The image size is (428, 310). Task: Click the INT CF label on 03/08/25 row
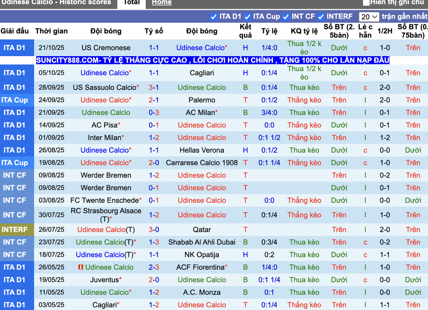14,200
